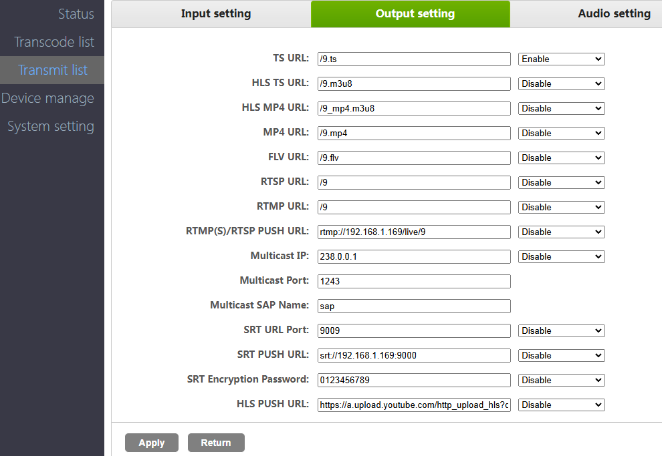Click the Multicast SAP Name field
Screen dimensions: 662x456
click(x=414, y=306)
